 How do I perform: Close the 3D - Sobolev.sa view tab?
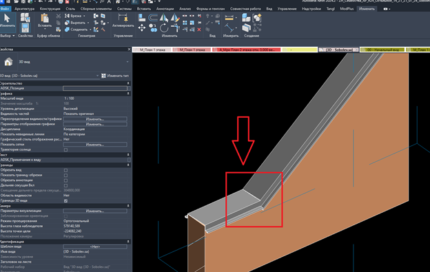point(356,50)
